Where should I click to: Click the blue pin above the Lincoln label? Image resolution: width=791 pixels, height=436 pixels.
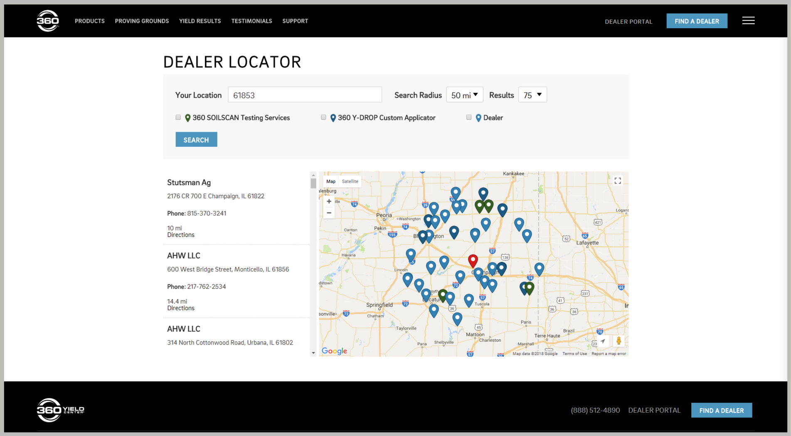(x=411, y=255)
